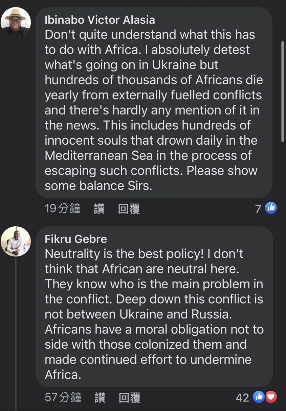
Task: Open Ibinabo Victor Alasia's profile picture
Action: [16, 22]
